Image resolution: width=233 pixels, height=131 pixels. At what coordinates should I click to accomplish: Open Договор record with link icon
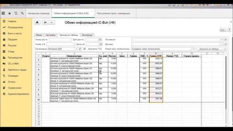coord(225,44)
